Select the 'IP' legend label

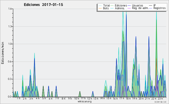tap(155, 5)
